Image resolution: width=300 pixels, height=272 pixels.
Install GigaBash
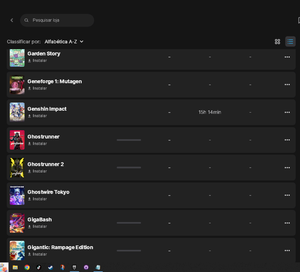[x=37, y=227]
